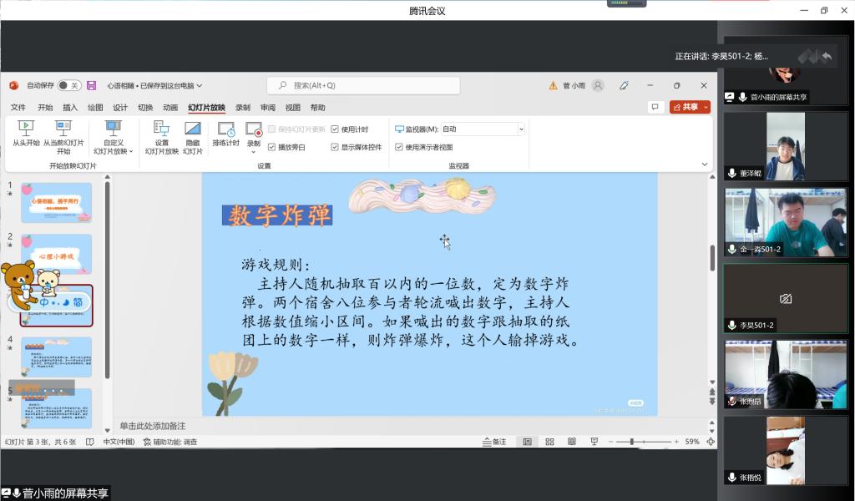855x501 pixels.
Task: Toggle the AutoSave (自动保存) switch
Action: [69, 85]
